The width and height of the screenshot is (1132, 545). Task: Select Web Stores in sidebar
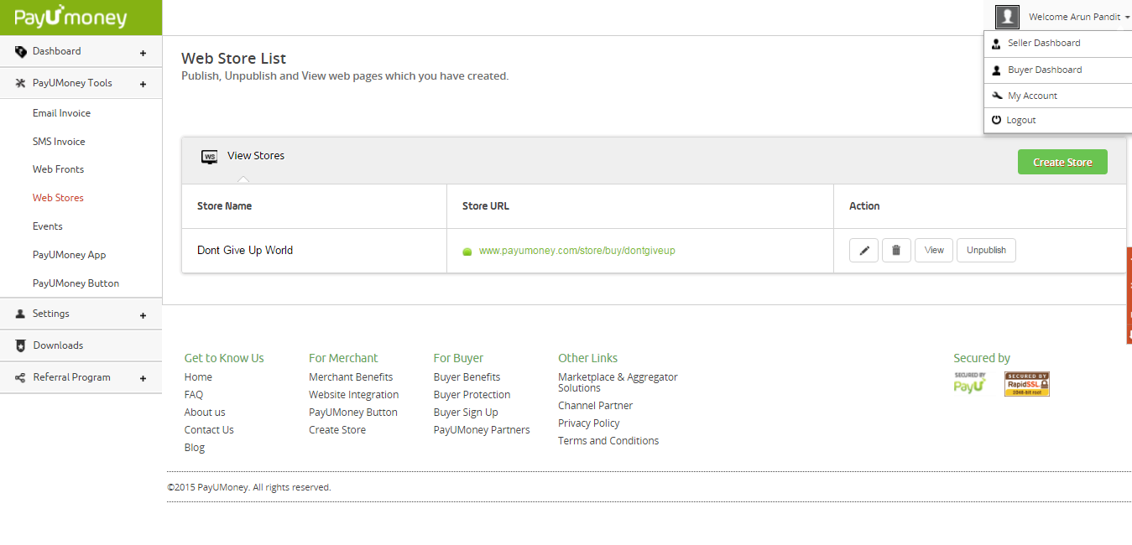58,198
